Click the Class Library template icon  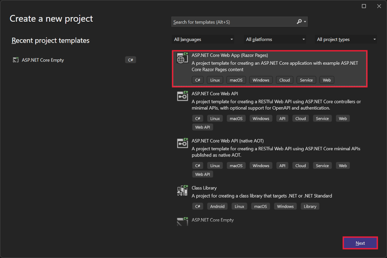pyautogui.click(x=182, y=190)
